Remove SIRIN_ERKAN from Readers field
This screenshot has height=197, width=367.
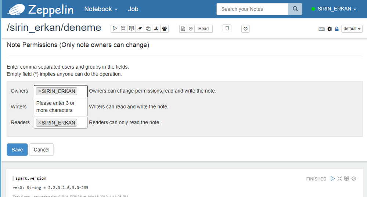click(x=39, y=123)
